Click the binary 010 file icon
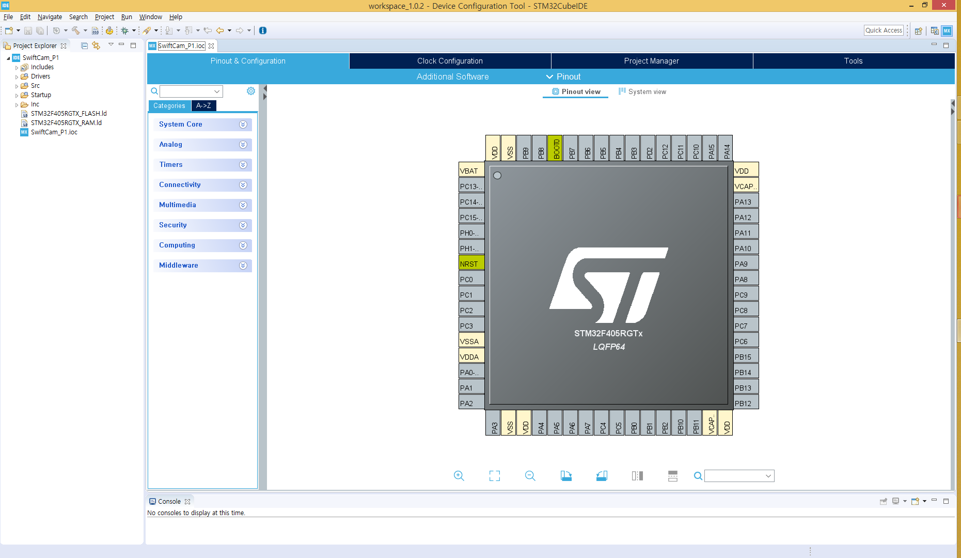This screenshot has width=961, height=558. [95, 30]
